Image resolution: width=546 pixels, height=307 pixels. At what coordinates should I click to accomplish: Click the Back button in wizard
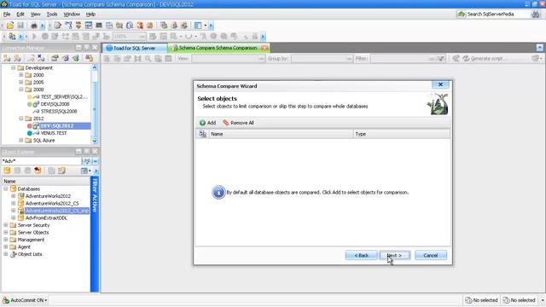coord(362,256)
